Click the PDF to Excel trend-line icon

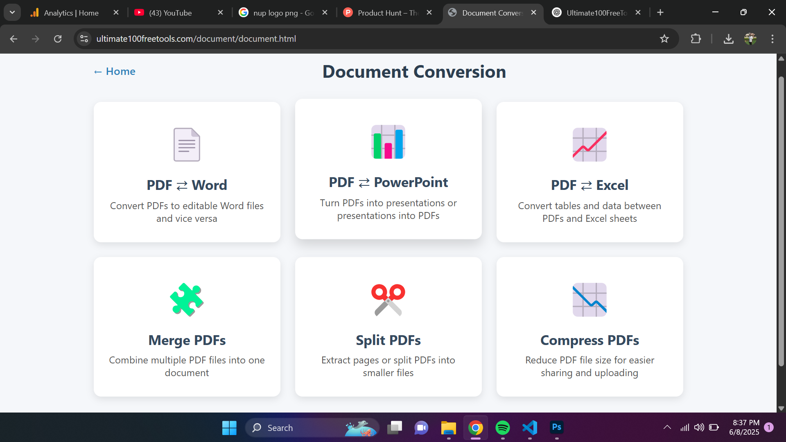[589, 144]
